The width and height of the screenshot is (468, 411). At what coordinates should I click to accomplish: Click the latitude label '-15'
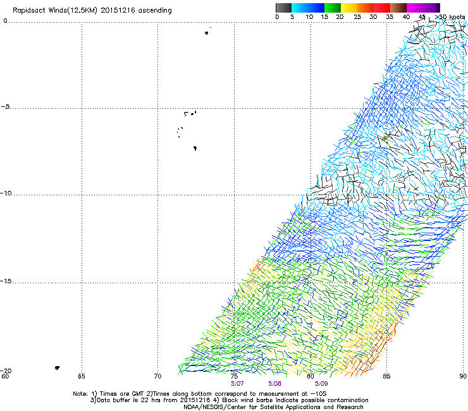click(x=6, y=281)
